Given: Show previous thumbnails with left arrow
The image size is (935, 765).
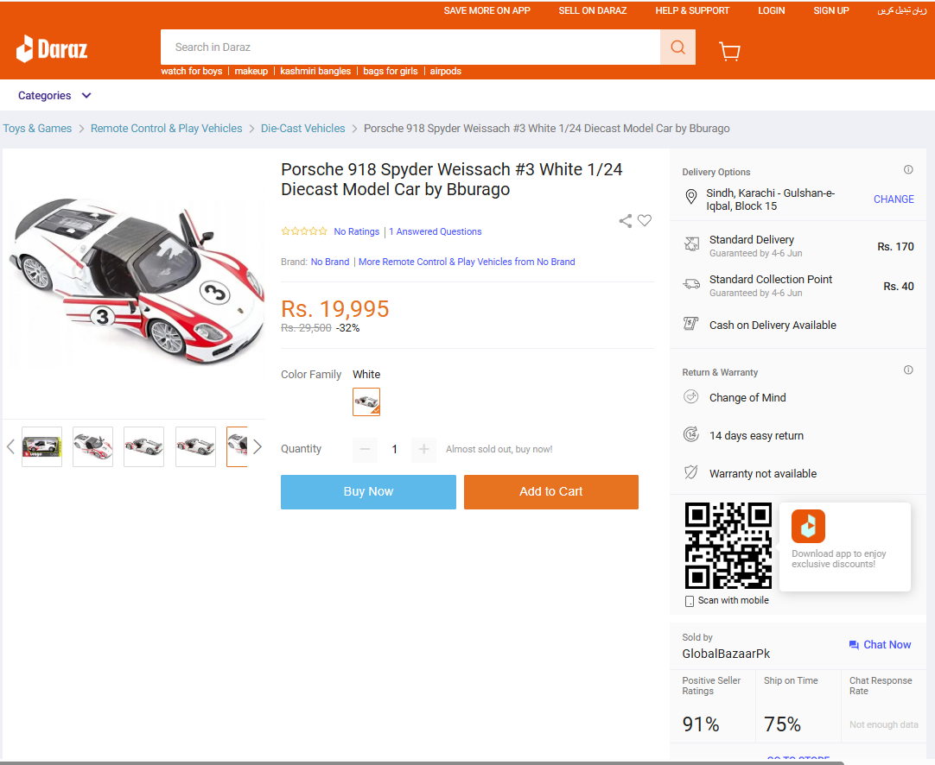Looking at the screenshot, I should click(10, 446).
